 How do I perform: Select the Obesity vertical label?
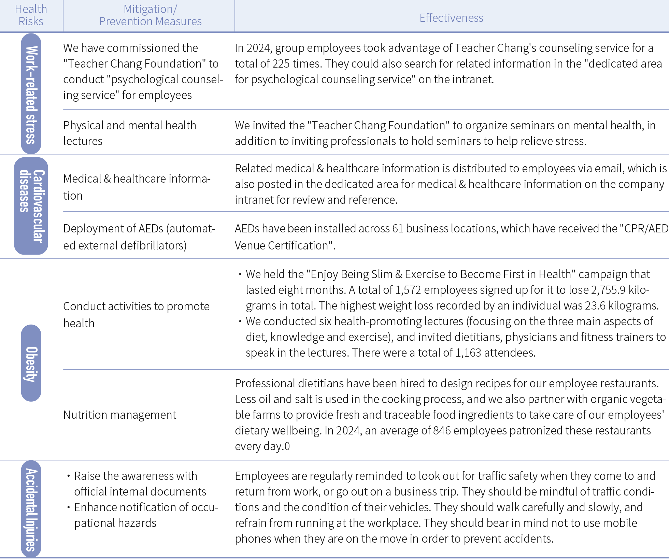31,363
